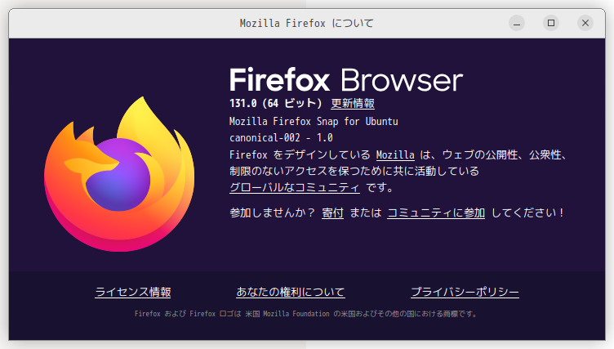Click the title bar text Mozilla Firefox について
Image resolution: width=614 pixels, height=349 pixels.
click(x=307, y=24)
